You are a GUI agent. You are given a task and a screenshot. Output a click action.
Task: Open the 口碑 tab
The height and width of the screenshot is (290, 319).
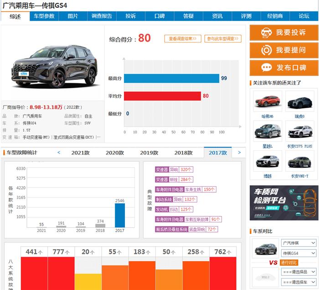point(159,16)
